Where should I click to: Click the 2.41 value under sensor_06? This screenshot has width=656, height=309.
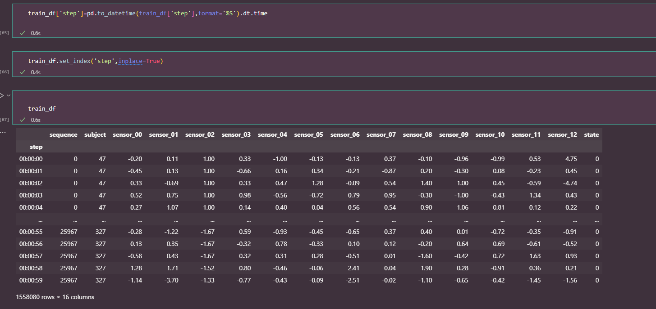[354, 268]
